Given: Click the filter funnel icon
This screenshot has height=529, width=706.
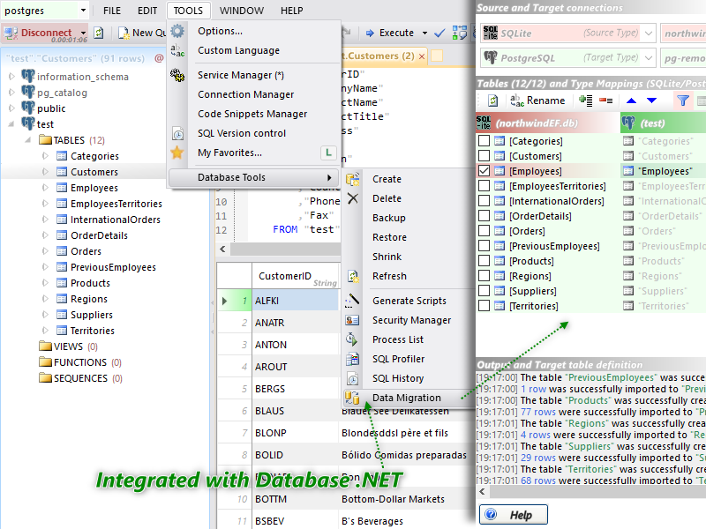Looking at the screenshot, I should [682, 101].
